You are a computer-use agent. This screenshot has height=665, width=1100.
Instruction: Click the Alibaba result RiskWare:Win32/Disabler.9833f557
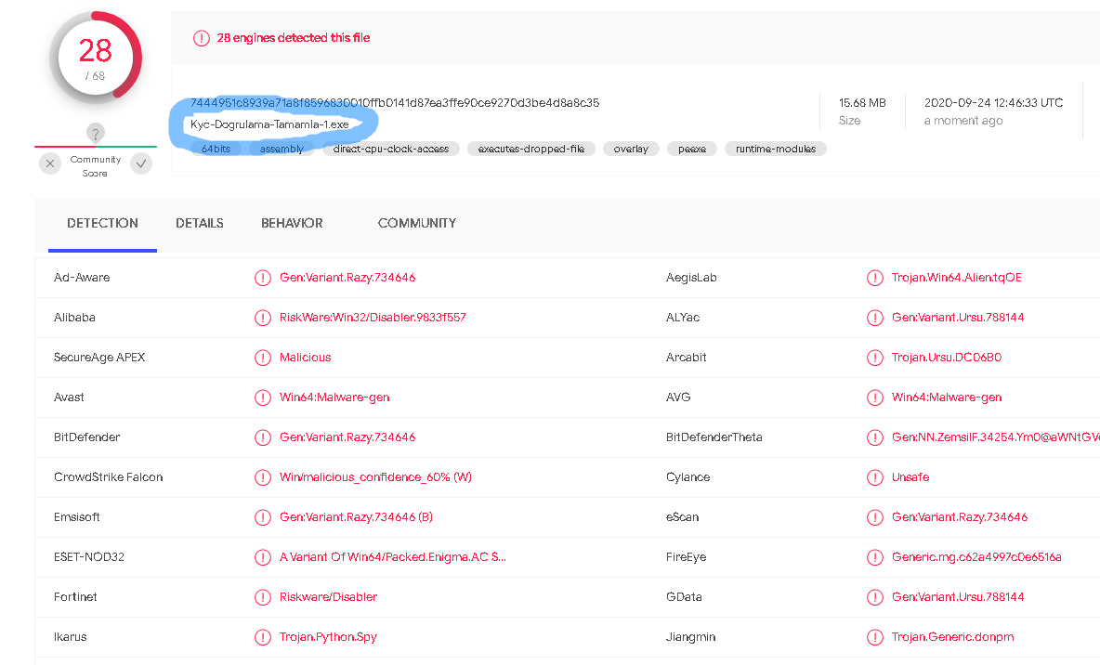[x=373, y=318]
